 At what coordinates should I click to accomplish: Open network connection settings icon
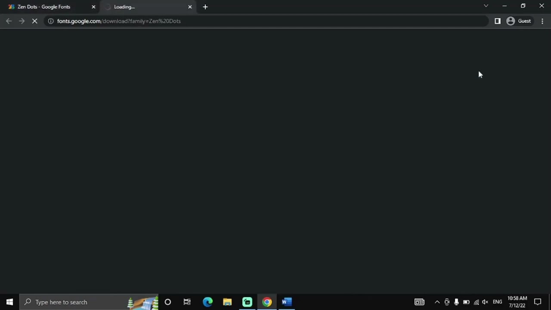476,302
